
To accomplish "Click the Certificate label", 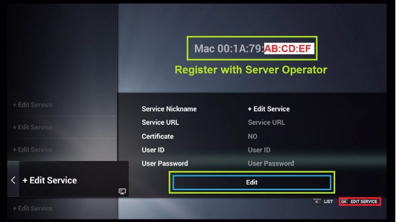I will (158, 137).
